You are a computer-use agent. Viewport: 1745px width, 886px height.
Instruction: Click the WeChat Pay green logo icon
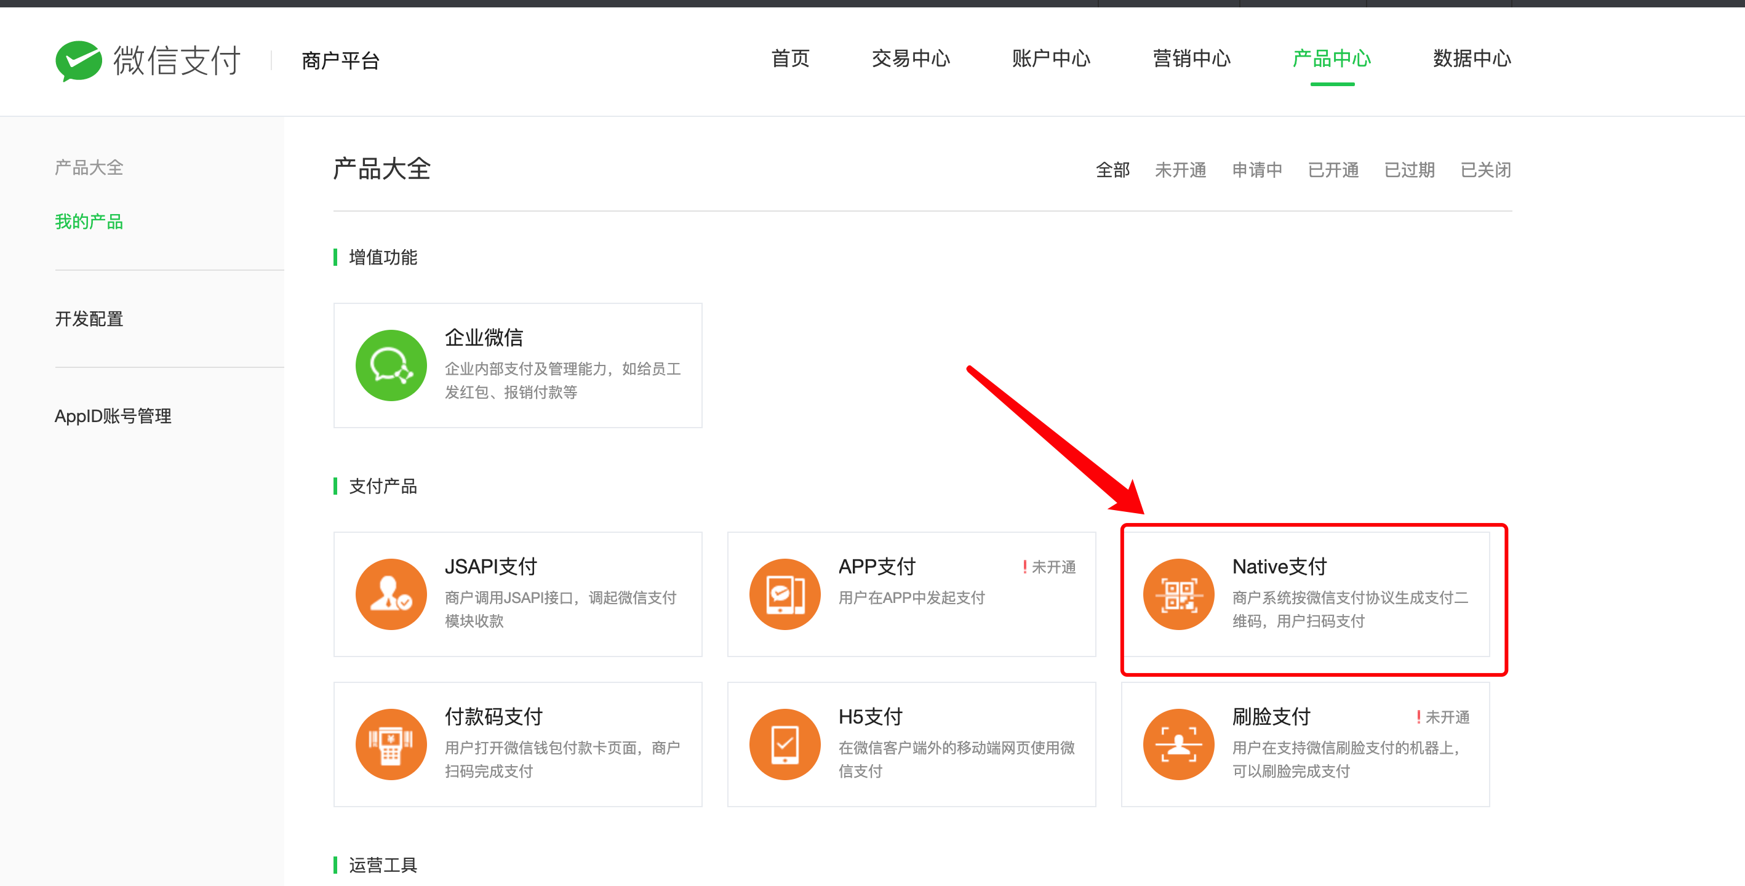click(79, 61)
